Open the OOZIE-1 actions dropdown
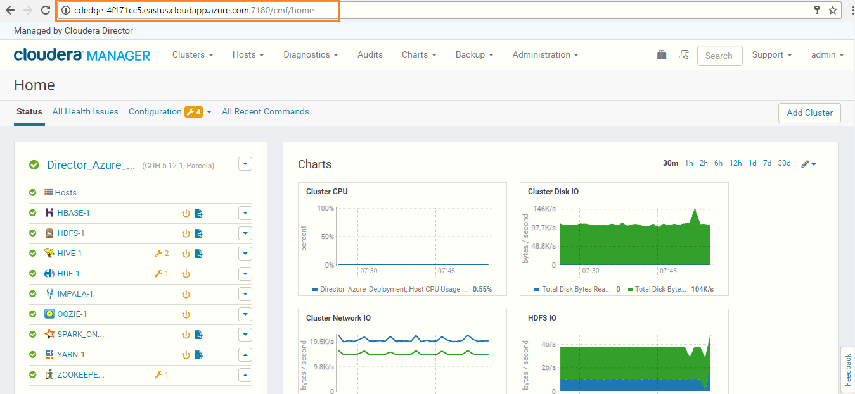Image resolution: width=855 pixels, height=394 pixels. point(245,314)
